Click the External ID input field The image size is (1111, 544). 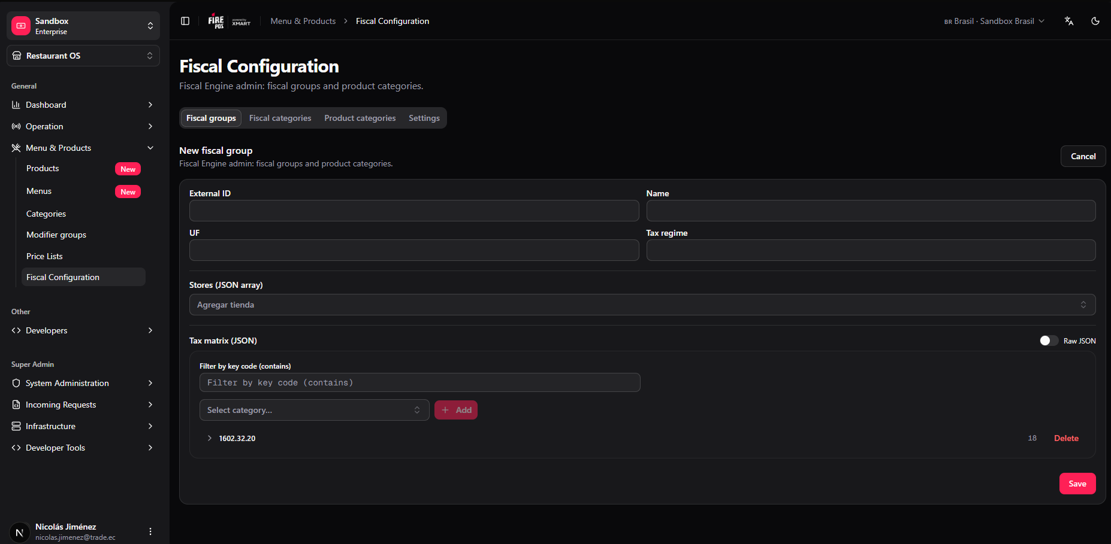(414, 211)
